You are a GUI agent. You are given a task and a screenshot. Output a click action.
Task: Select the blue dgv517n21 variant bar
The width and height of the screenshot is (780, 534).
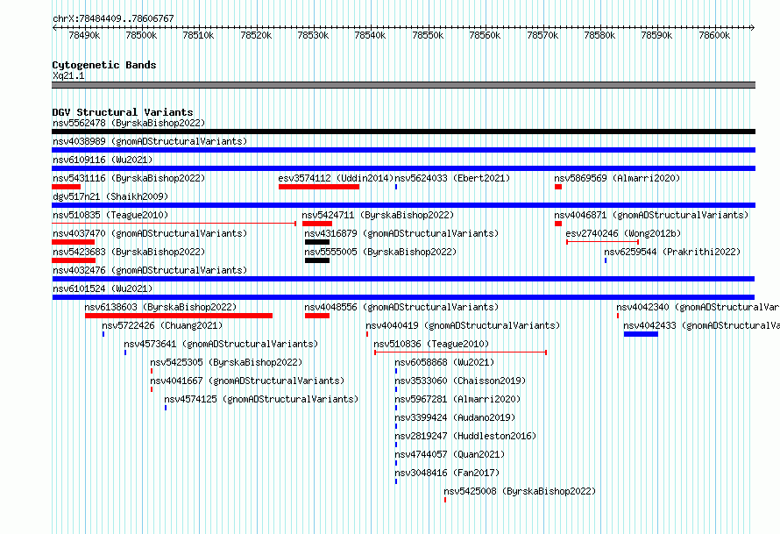point(403,205)
